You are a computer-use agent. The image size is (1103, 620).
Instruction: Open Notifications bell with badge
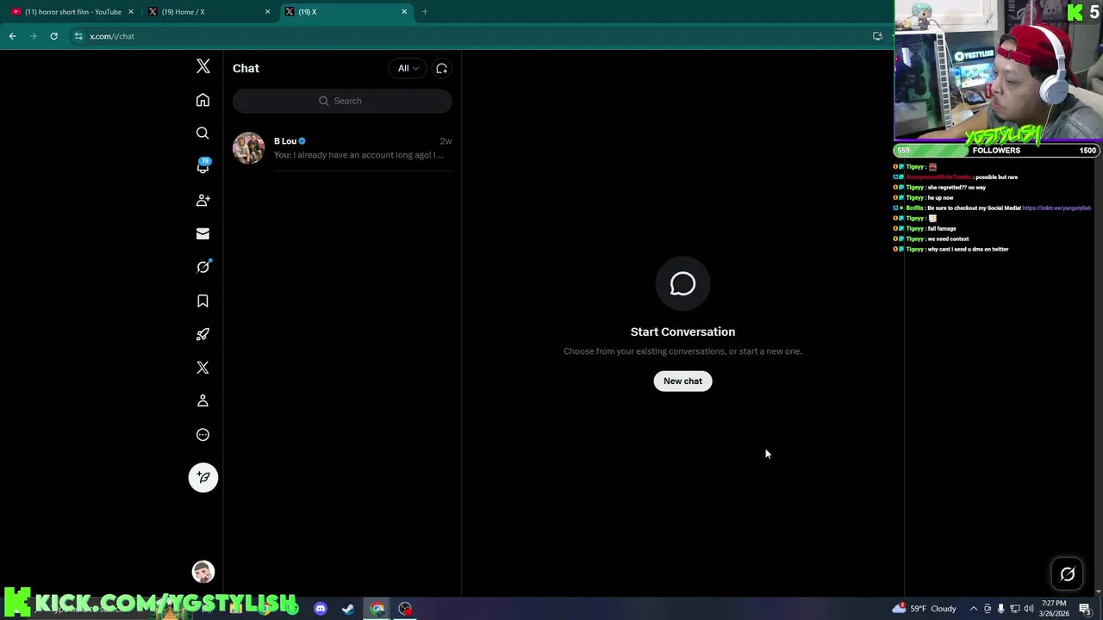point(203,166)
